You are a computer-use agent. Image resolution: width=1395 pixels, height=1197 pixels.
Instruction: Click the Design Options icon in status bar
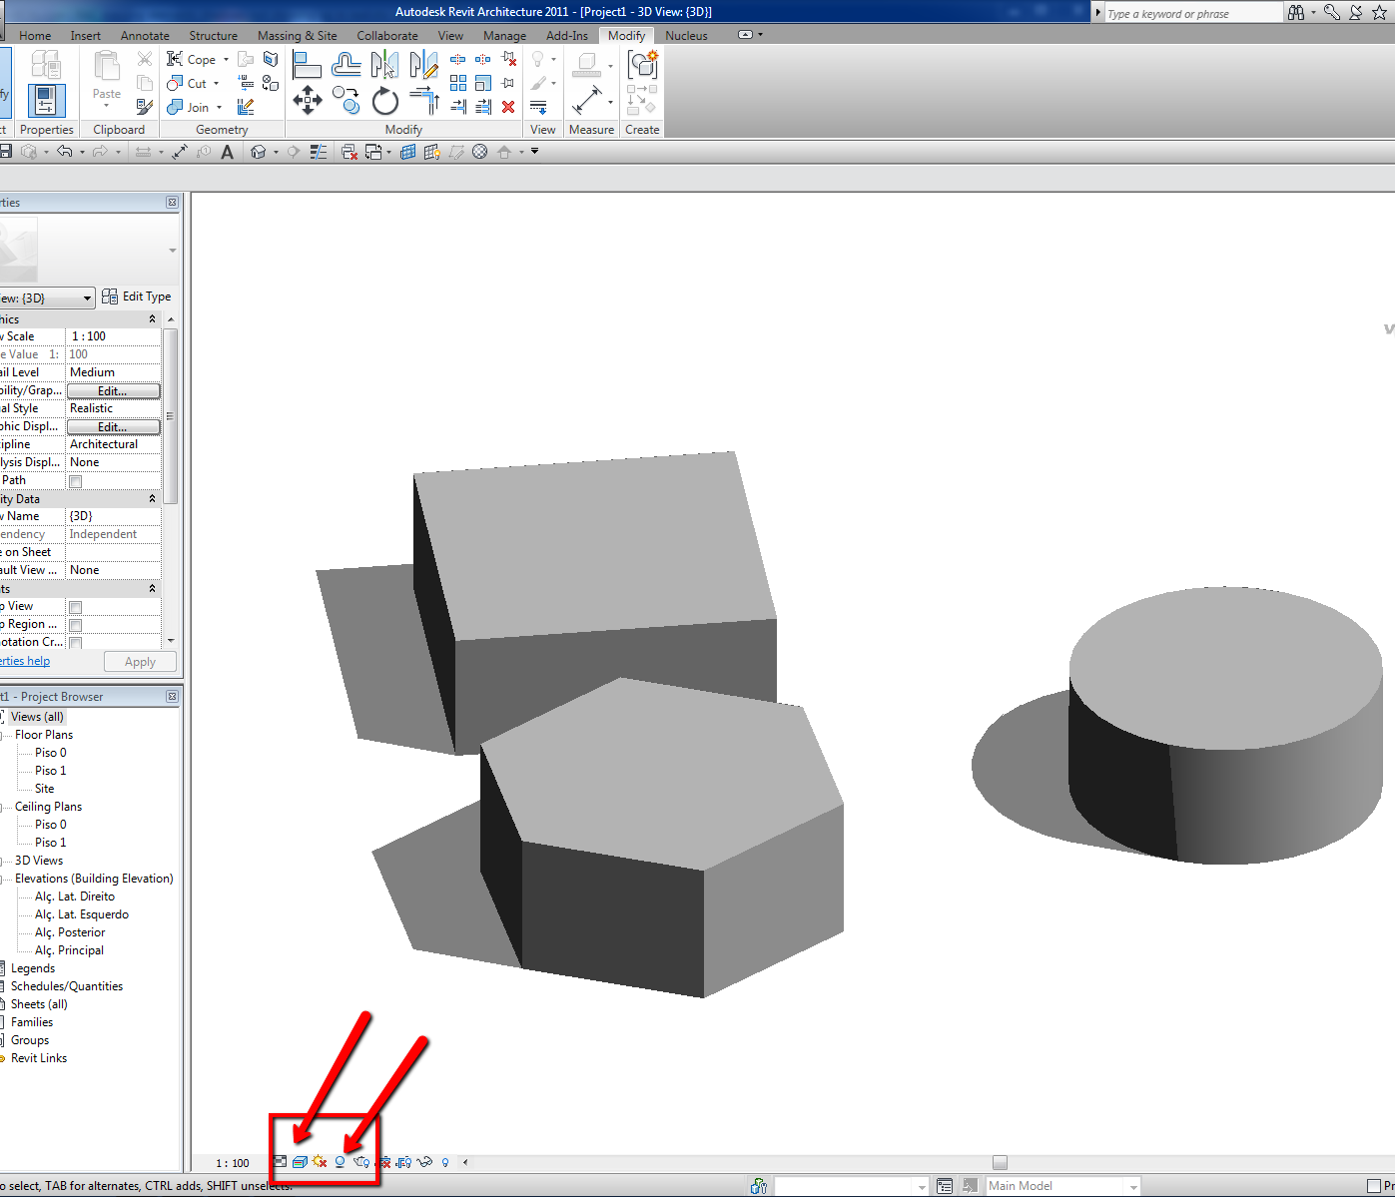point(945,1186)
